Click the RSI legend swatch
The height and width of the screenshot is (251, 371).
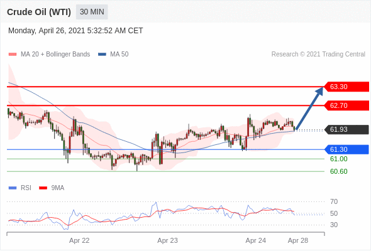pos(13,188)
